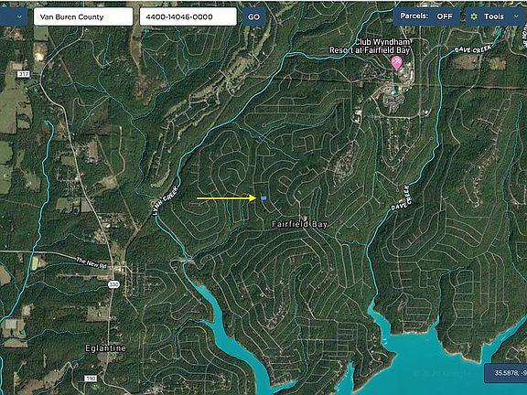This screenshot has width=527, height=395.
Task: Click the route shield near Eglantine bottom
Action: pyautogui.click(x=90, y=379)
